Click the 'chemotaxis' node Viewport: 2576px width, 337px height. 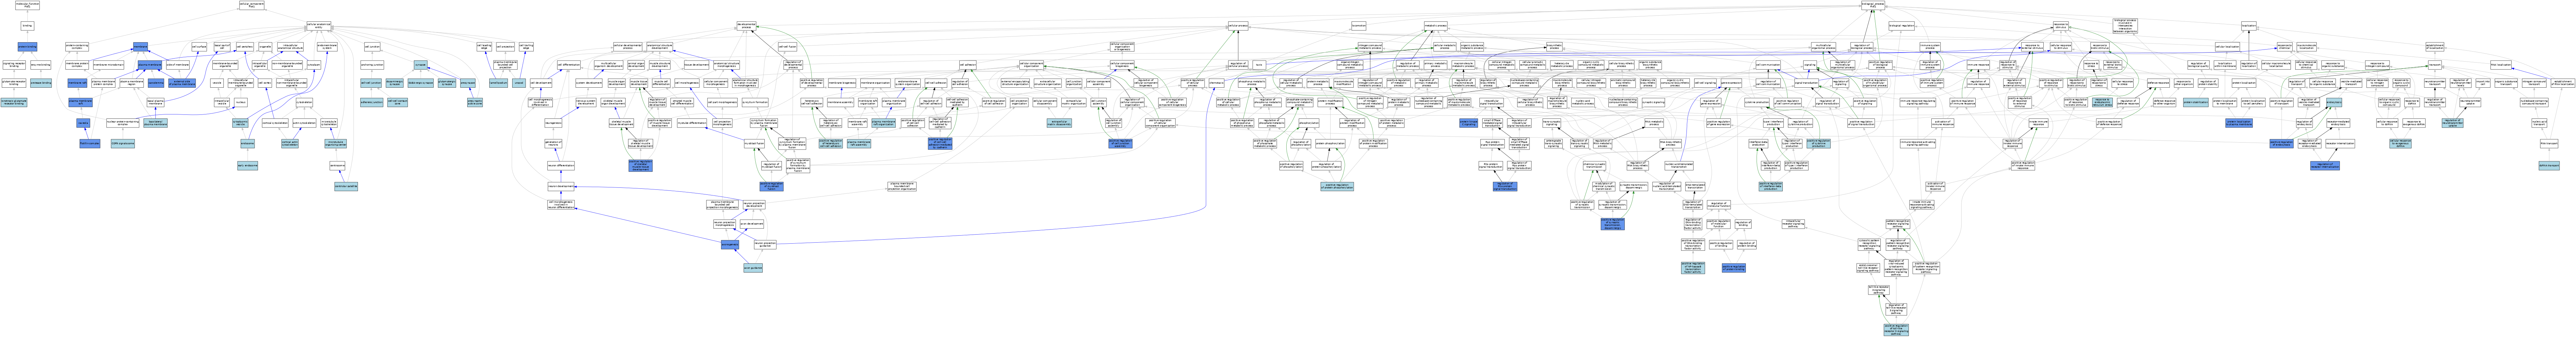(x=1217, y=83)
